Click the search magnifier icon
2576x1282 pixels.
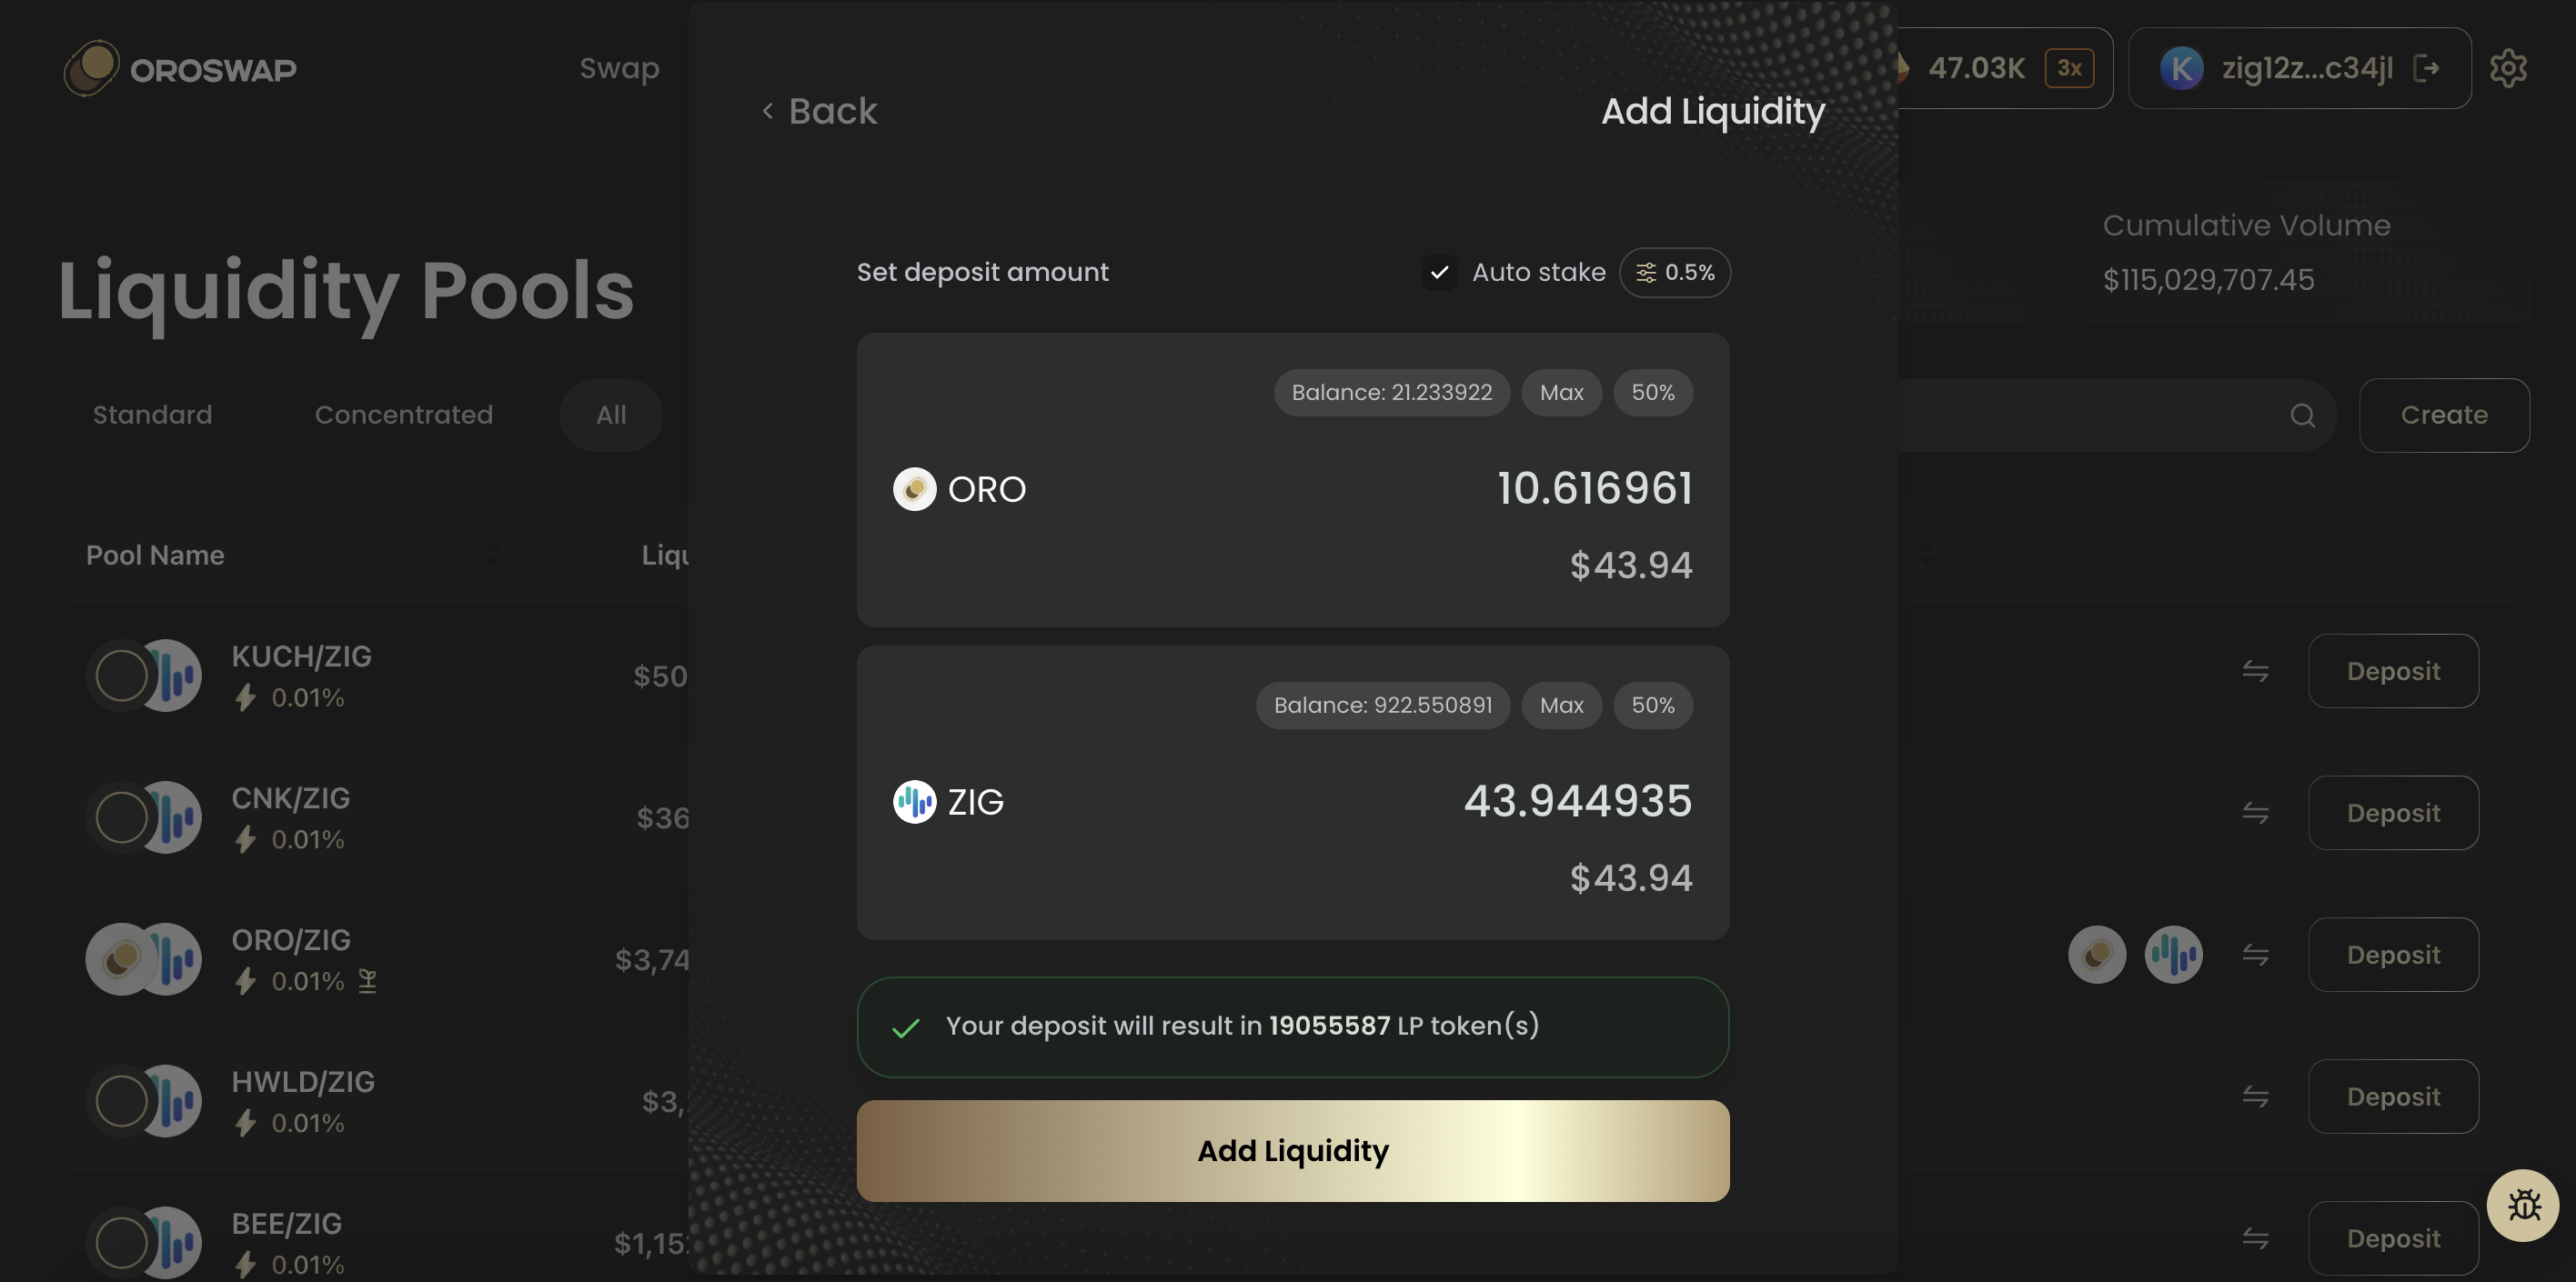pos(2303,415)
